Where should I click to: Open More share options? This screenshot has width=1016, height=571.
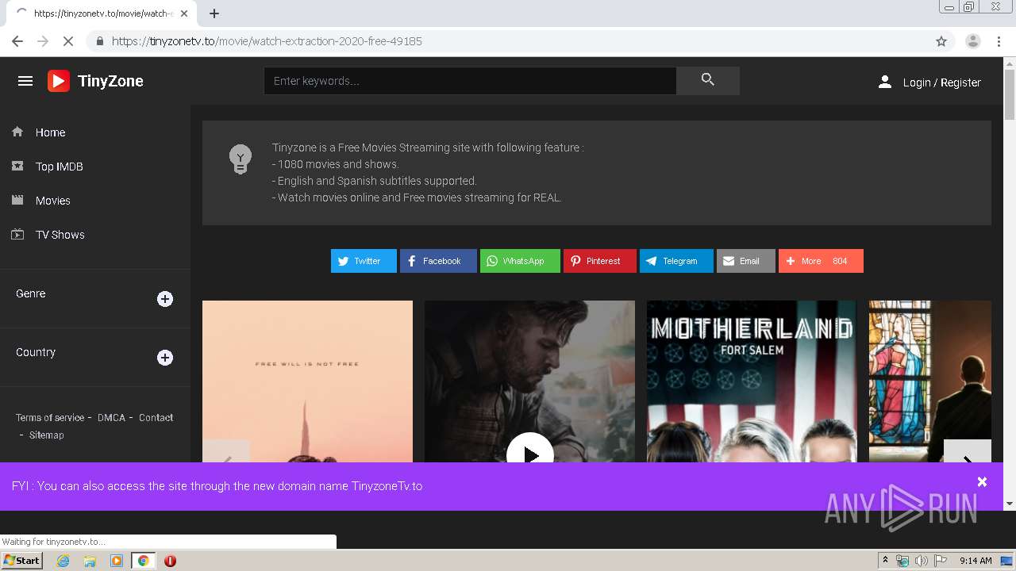821,261
